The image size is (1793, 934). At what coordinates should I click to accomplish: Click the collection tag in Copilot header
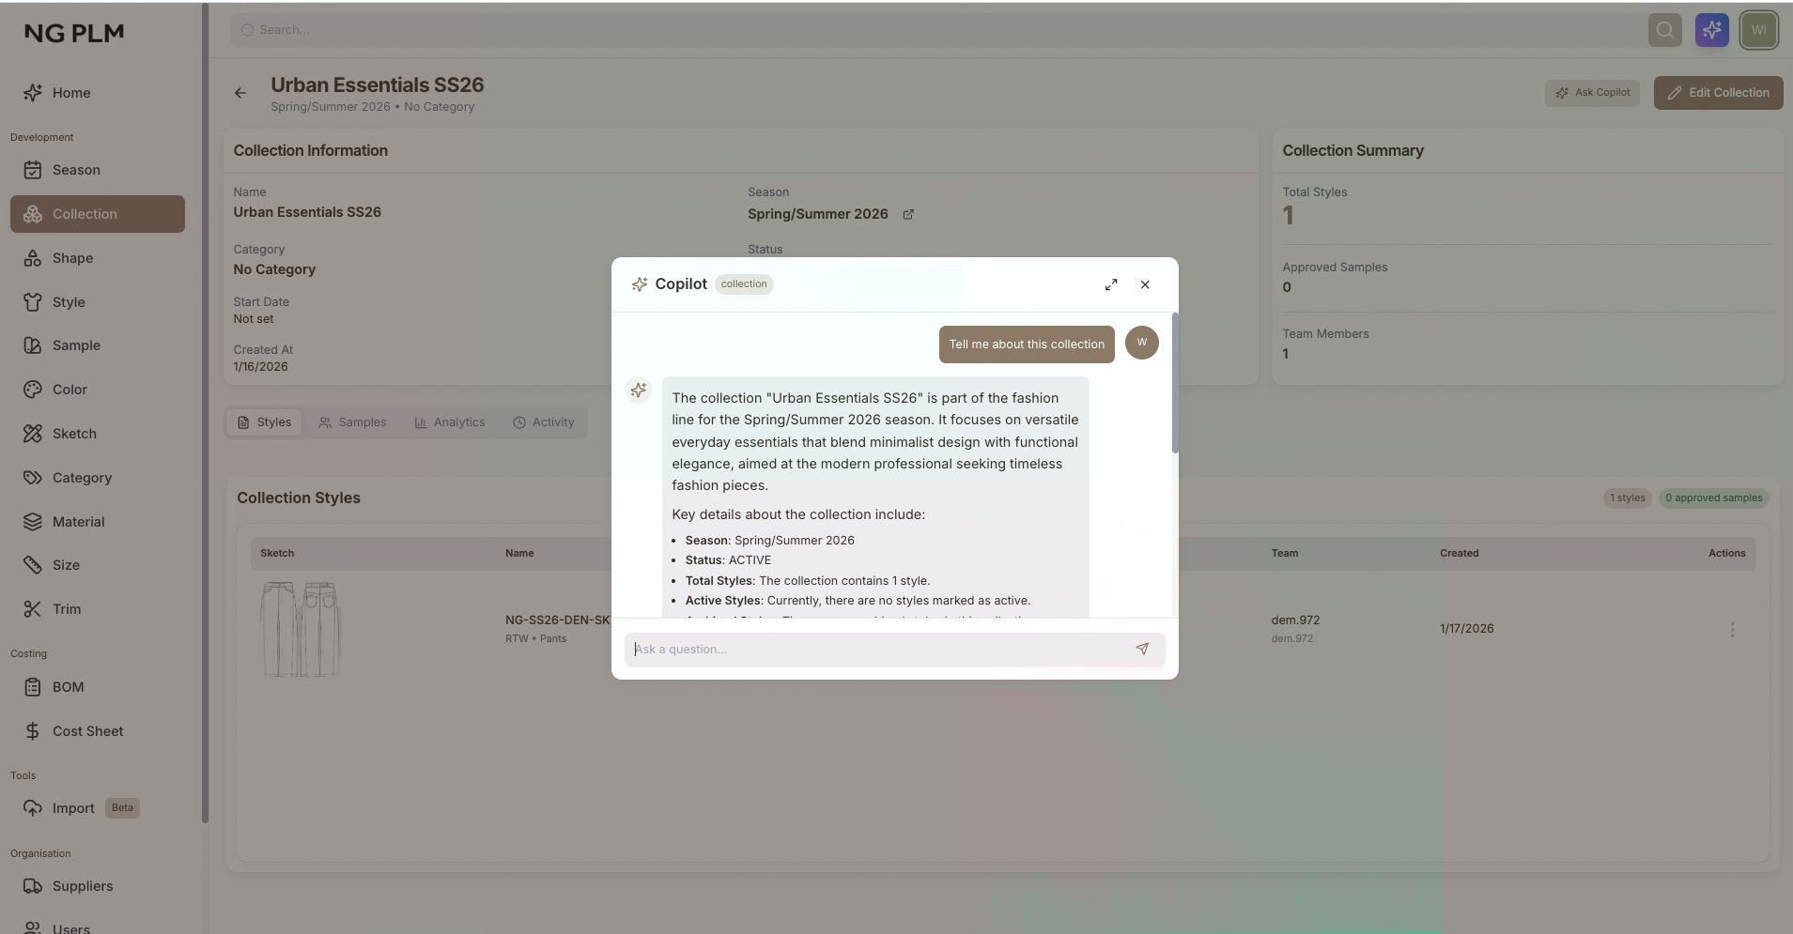(x=744, y=284)
